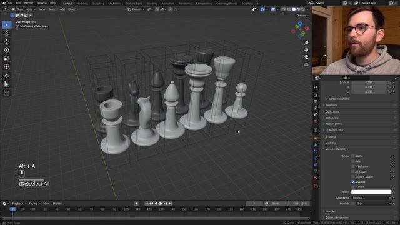Select the Add Cube tool
400x225 pixels.
tap(7, 93)
